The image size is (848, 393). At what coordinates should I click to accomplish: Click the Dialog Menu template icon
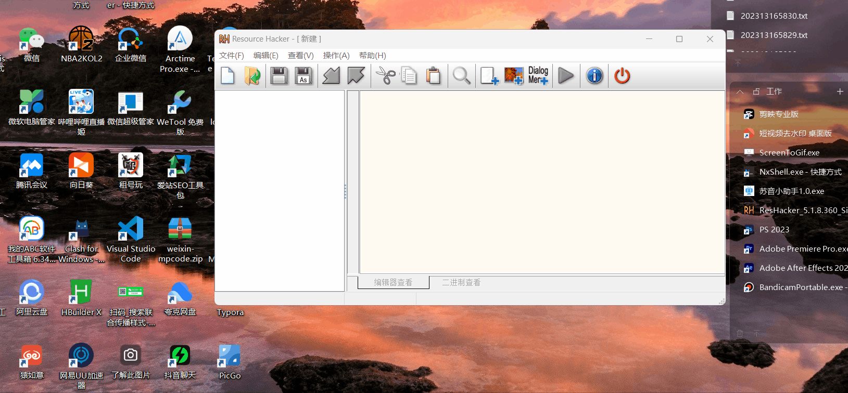pos(538,75)
